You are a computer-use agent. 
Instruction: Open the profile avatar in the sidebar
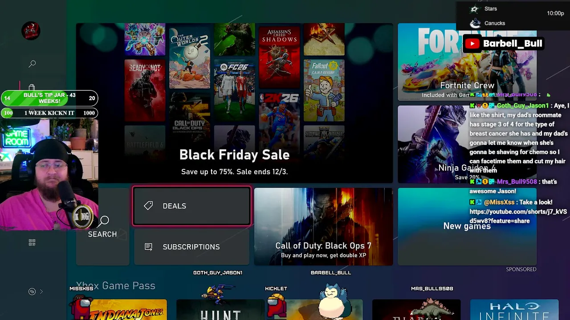(31, 31)
